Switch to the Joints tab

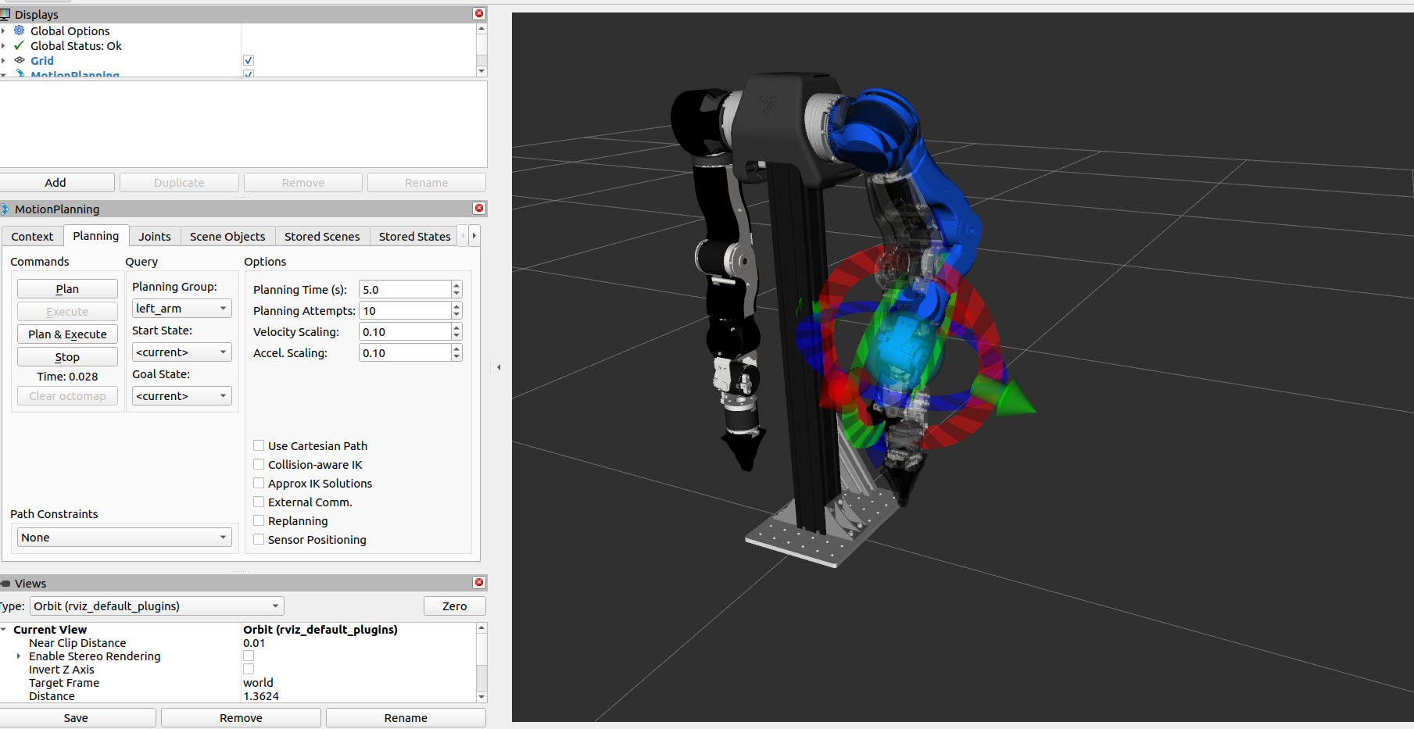(155, 237)
